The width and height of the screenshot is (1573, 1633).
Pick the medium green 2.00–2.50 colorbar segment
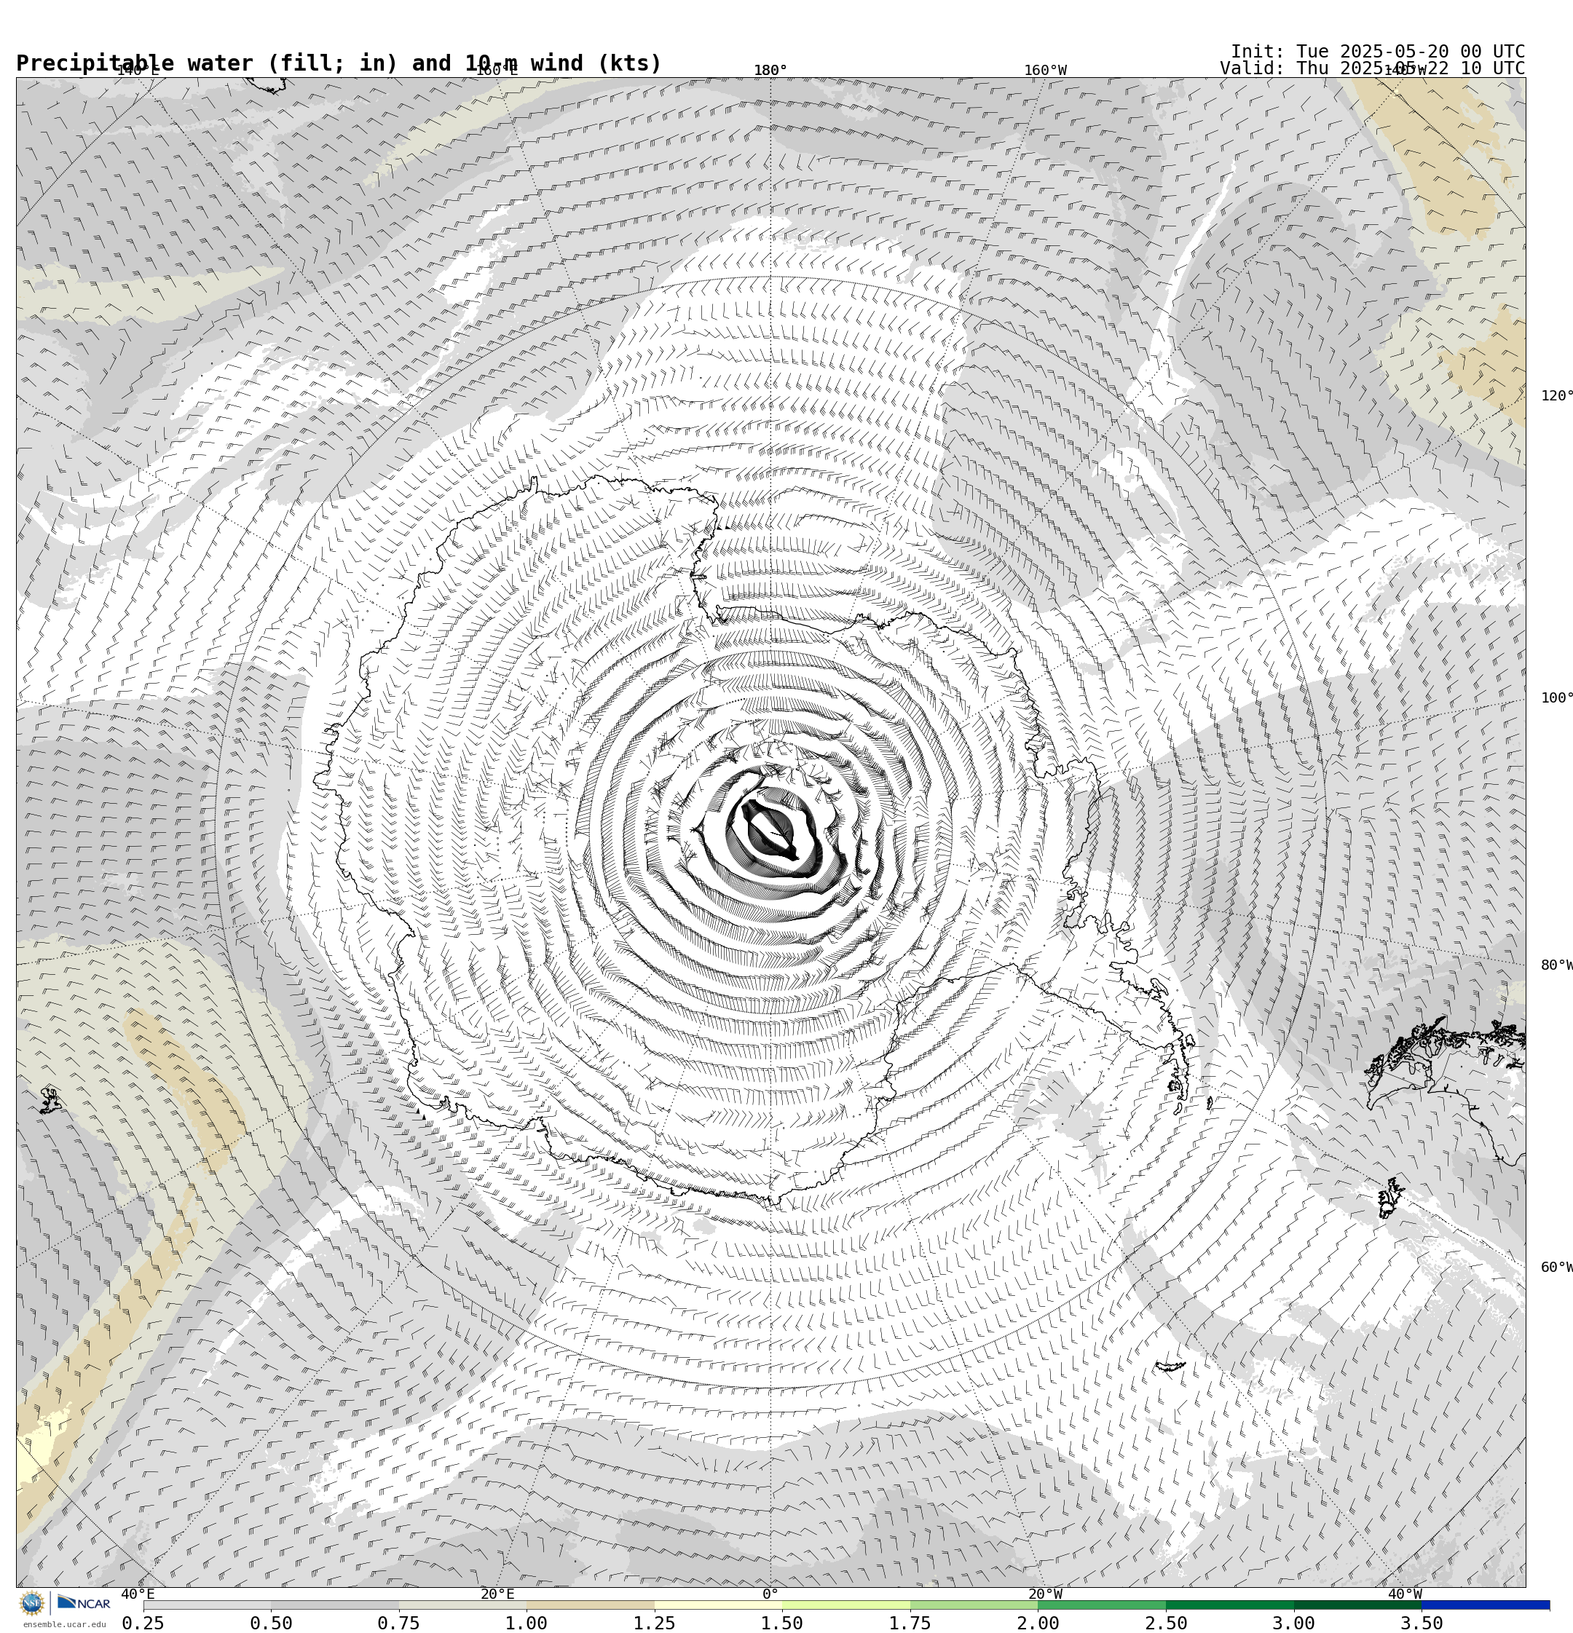[x=1102, y=1605]
